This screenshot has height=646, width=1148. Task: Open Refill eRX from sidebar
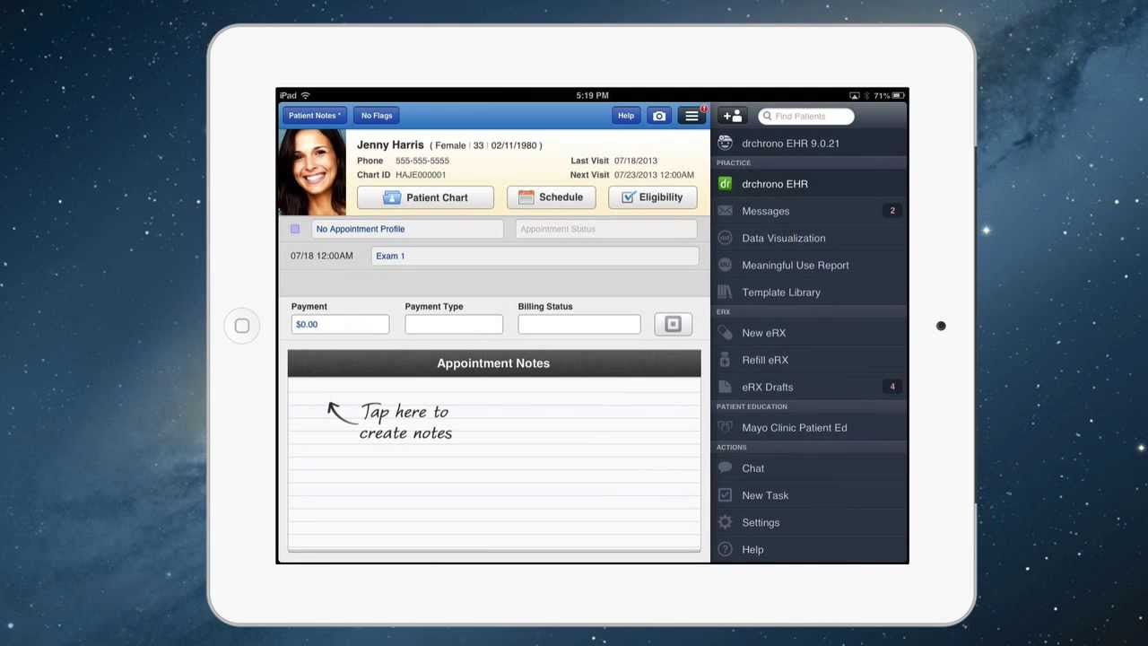click(x=809, y=360)
